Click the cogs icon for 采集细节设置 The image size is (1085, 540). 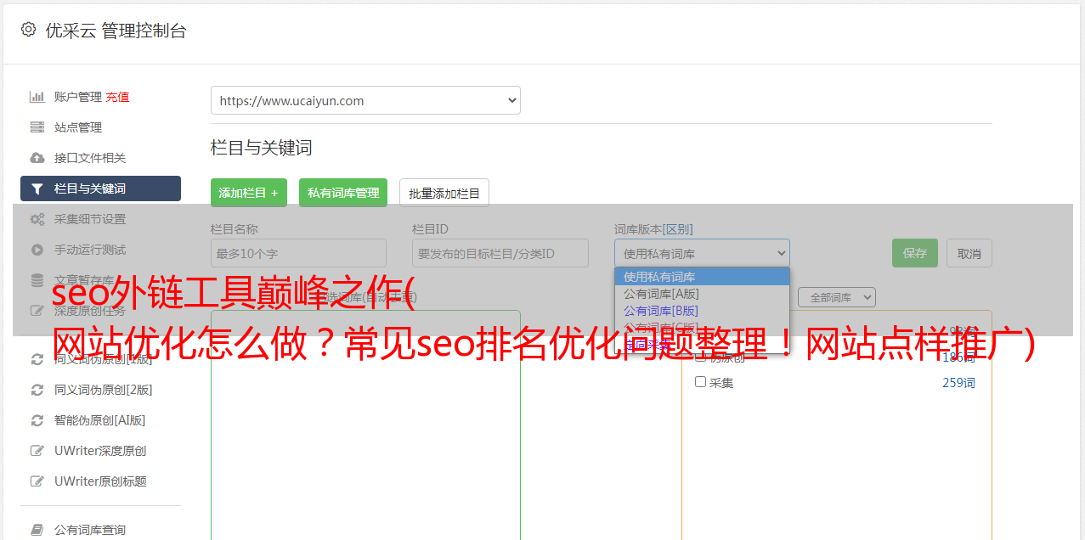point(37,219)
